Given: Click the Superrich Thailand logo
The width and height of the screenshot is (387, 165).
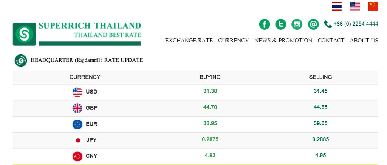Looking at the screenshot, I should 77,34.
